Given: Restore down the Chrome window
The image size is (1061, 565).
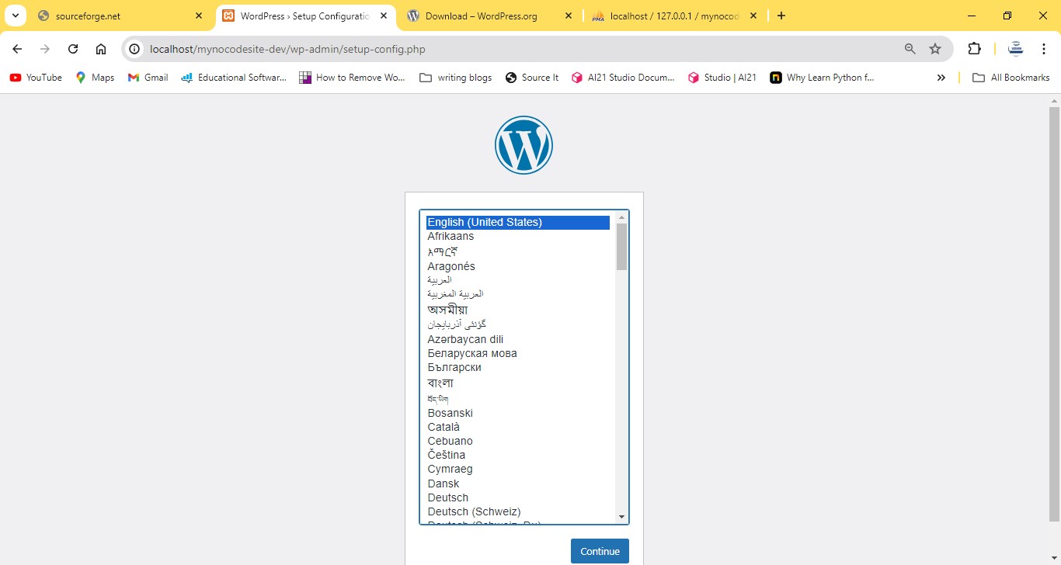Looking at the screenshot, I should tap(1007, 16).
